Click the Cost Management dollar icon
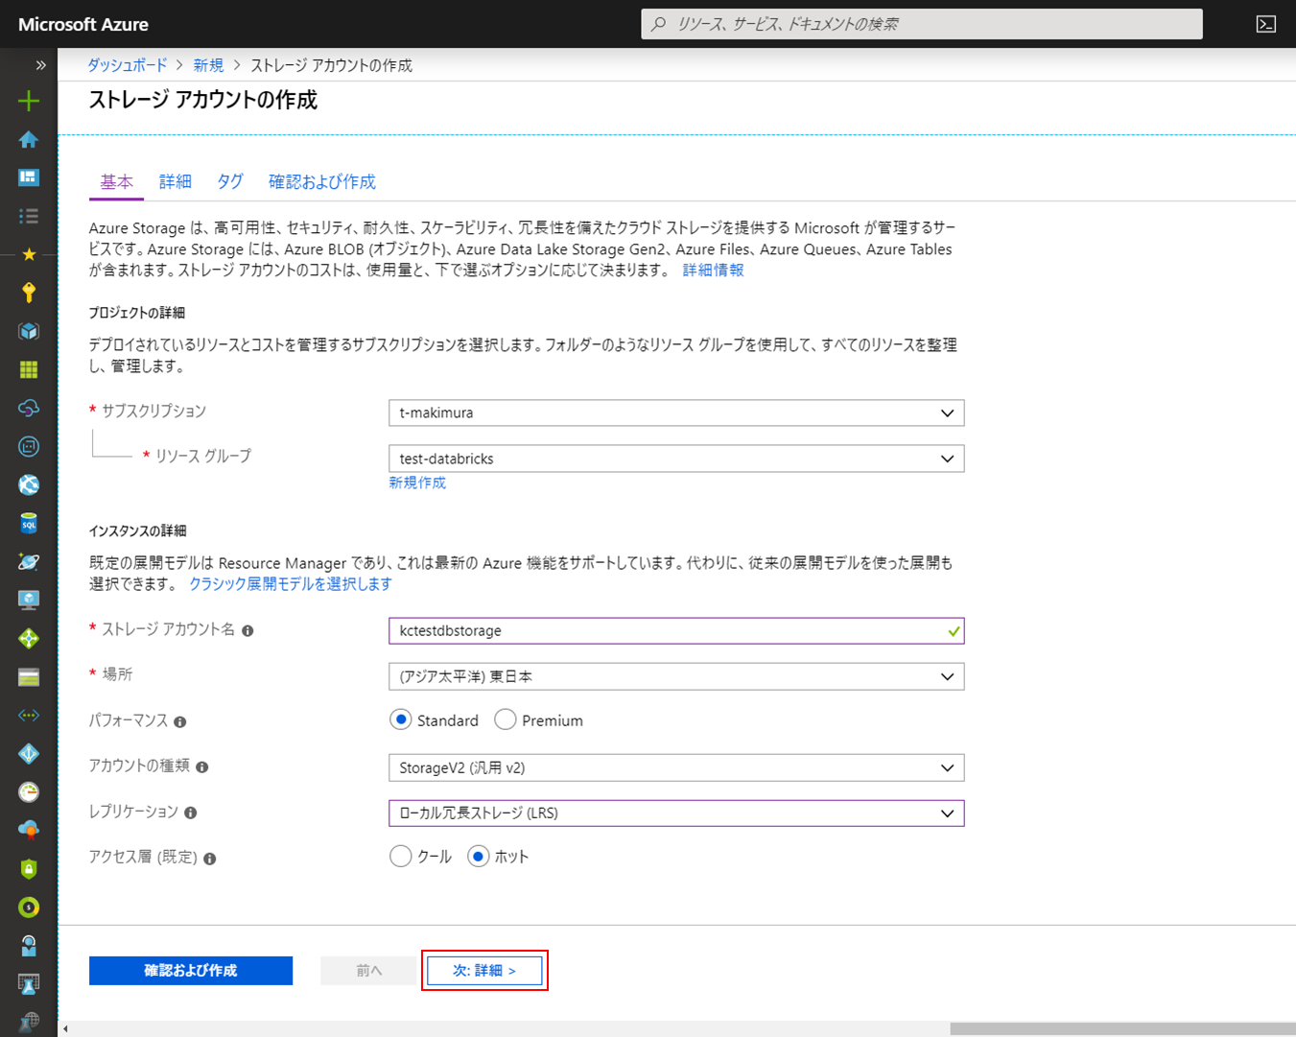The height and width of the screenshot is (1037, 1296). pyautogui.click(x=28, y=907)
